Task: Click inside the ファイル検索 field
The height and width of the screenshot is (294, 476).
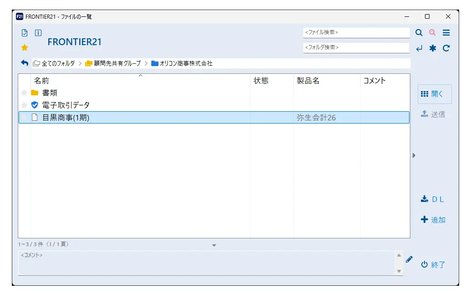Action: coord(355,32)
